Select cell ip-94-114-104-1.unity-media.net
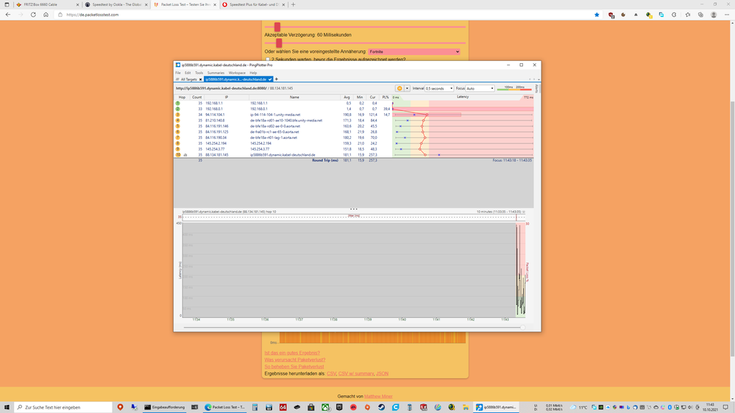The image size is (735, 413). [x=275, y=114]
